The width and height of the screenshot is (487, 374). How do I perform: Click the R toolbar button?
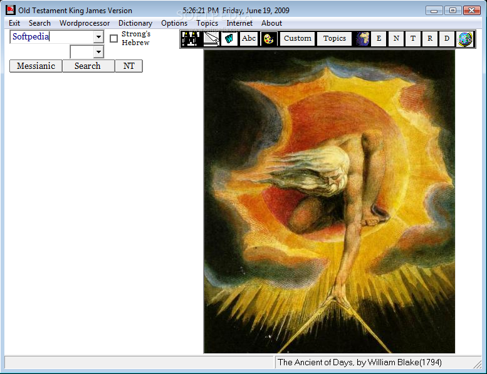click(430, 39)
